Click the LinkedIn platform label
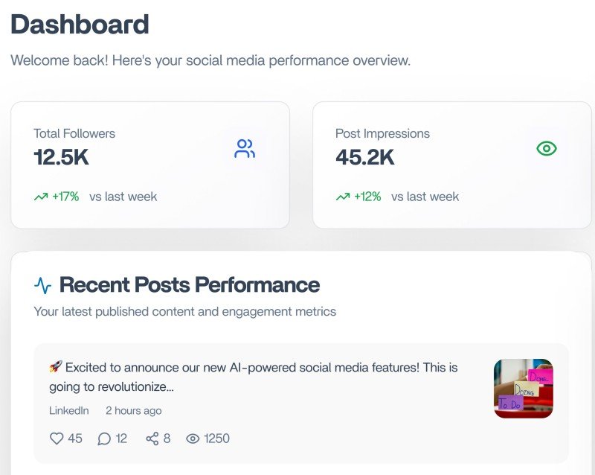 pos(69,410)
